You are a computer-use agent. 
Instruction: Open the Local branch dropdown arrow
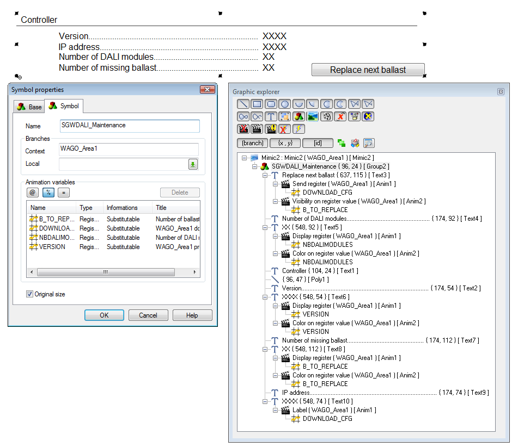(x=193, y=164)
